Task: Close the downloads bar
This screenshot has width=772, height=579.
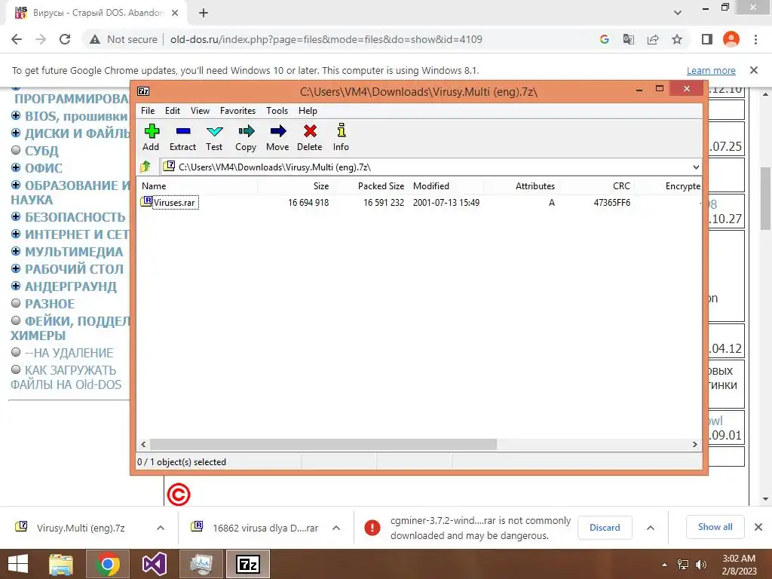Action: [x=758, y=527]
